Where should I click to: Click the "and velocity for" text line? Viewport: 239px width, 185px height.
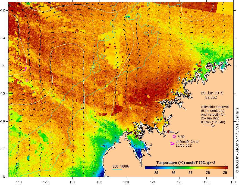(213, 115)
